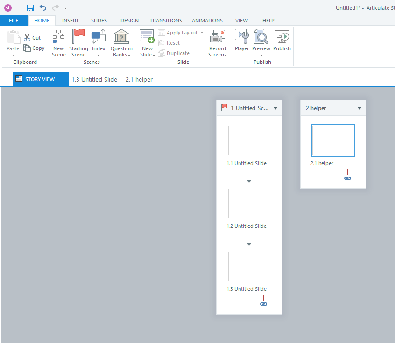The image size is (395, 343).
Task: Expand the 1 Untitled Scene dropdown arrow
Action: tap(275, 108)
